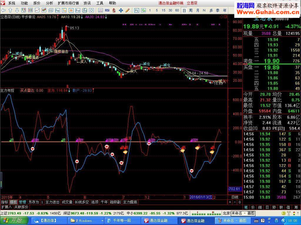Select the 30 minute period
The width and height of the screenshot is (301, 225).
(170, 10)
